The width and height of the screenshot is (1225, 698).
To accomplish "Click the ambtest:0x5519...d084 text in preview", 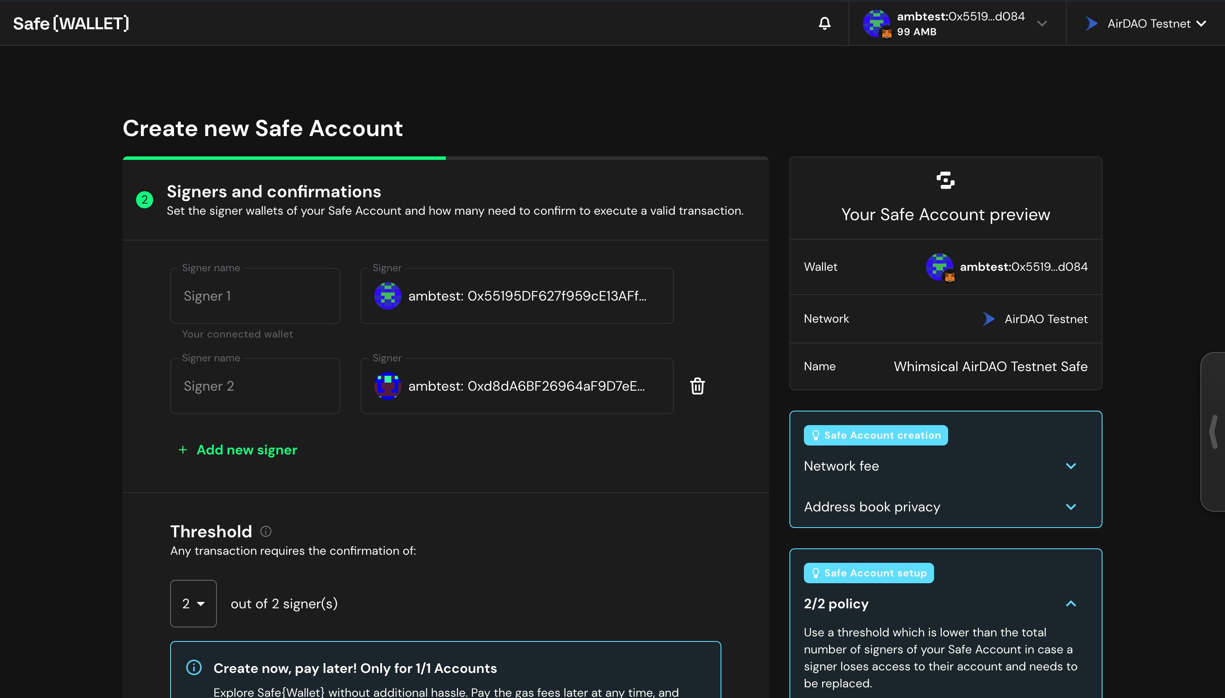I will coord(1023,267).
